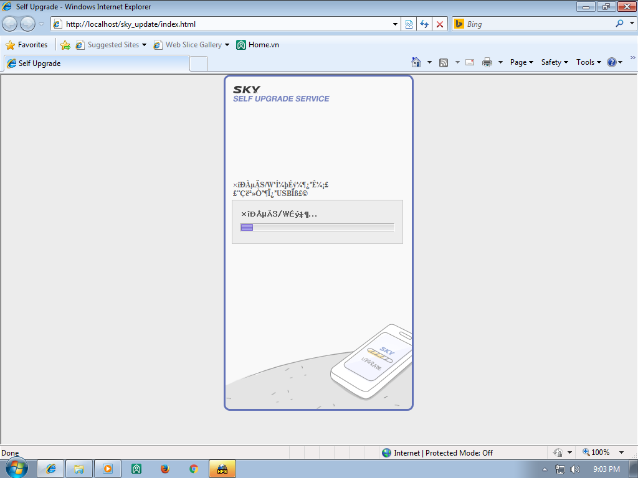
Task: Click the volume speaker tray icon
Action: pyautogui.click(x=574, y=469)
